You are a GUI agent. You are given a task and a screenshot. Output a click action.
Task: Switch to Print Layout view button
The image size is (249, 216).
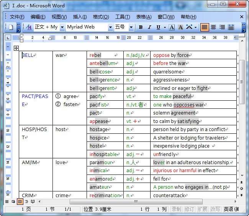point(20,201)
